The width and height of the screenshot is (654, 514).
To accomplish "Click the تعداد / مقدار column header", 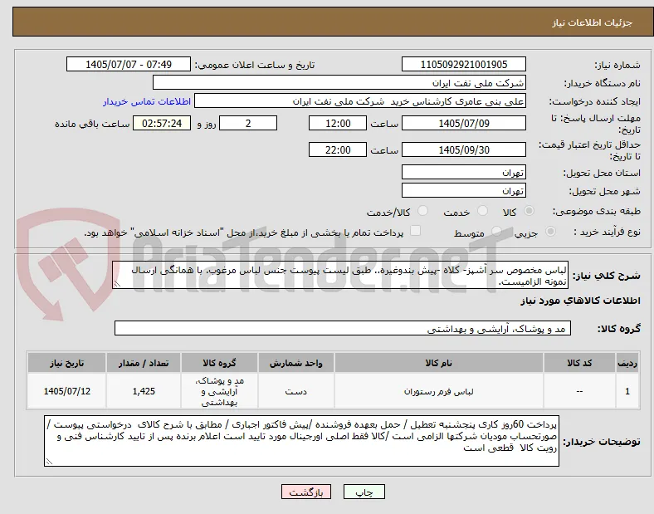I will [x=144, y=363].
